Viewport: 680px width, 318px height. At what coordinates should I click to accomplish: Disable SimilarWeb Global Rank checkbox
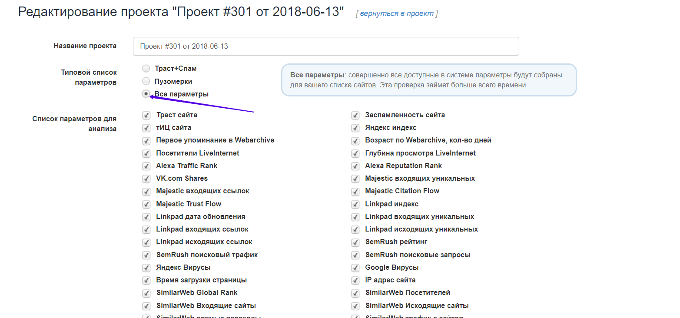click(146, 293)
